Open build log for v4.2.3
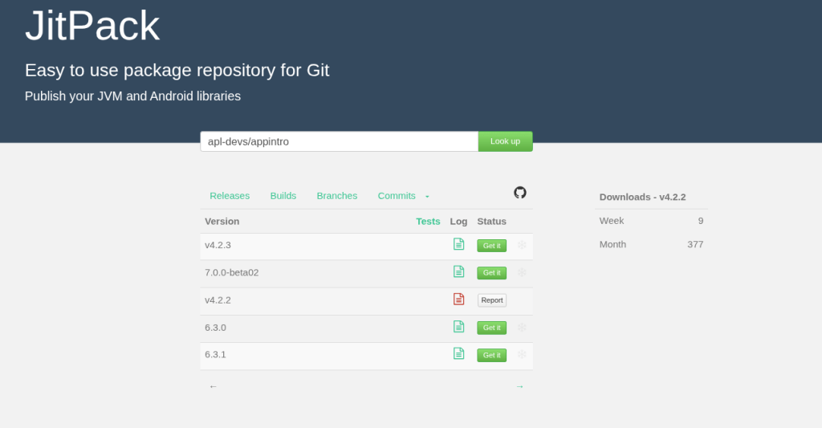This screenshot has height=428, width=822. tap(458, 244)
